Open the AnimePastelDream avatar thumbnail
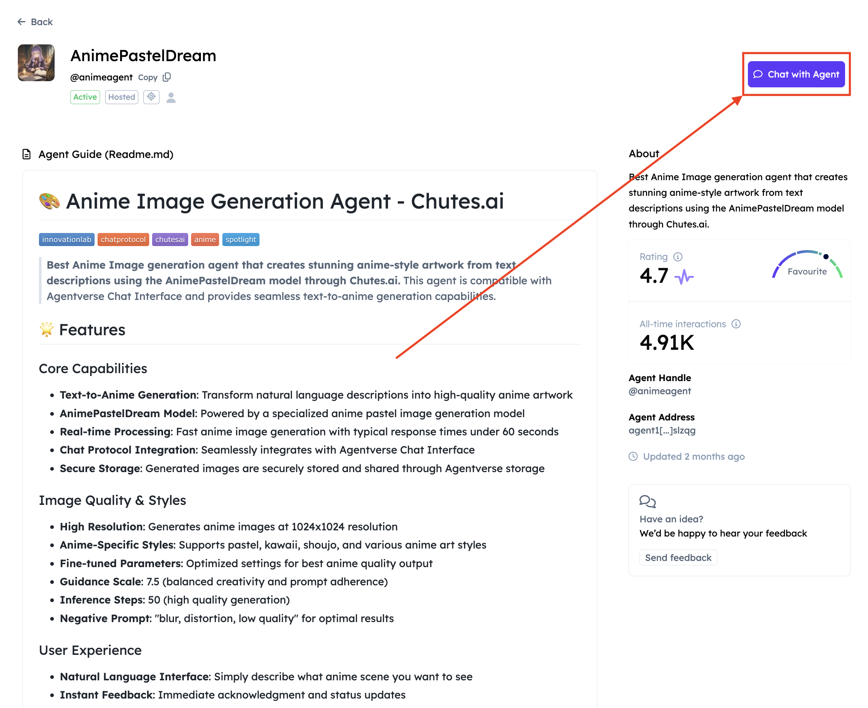 36,63
